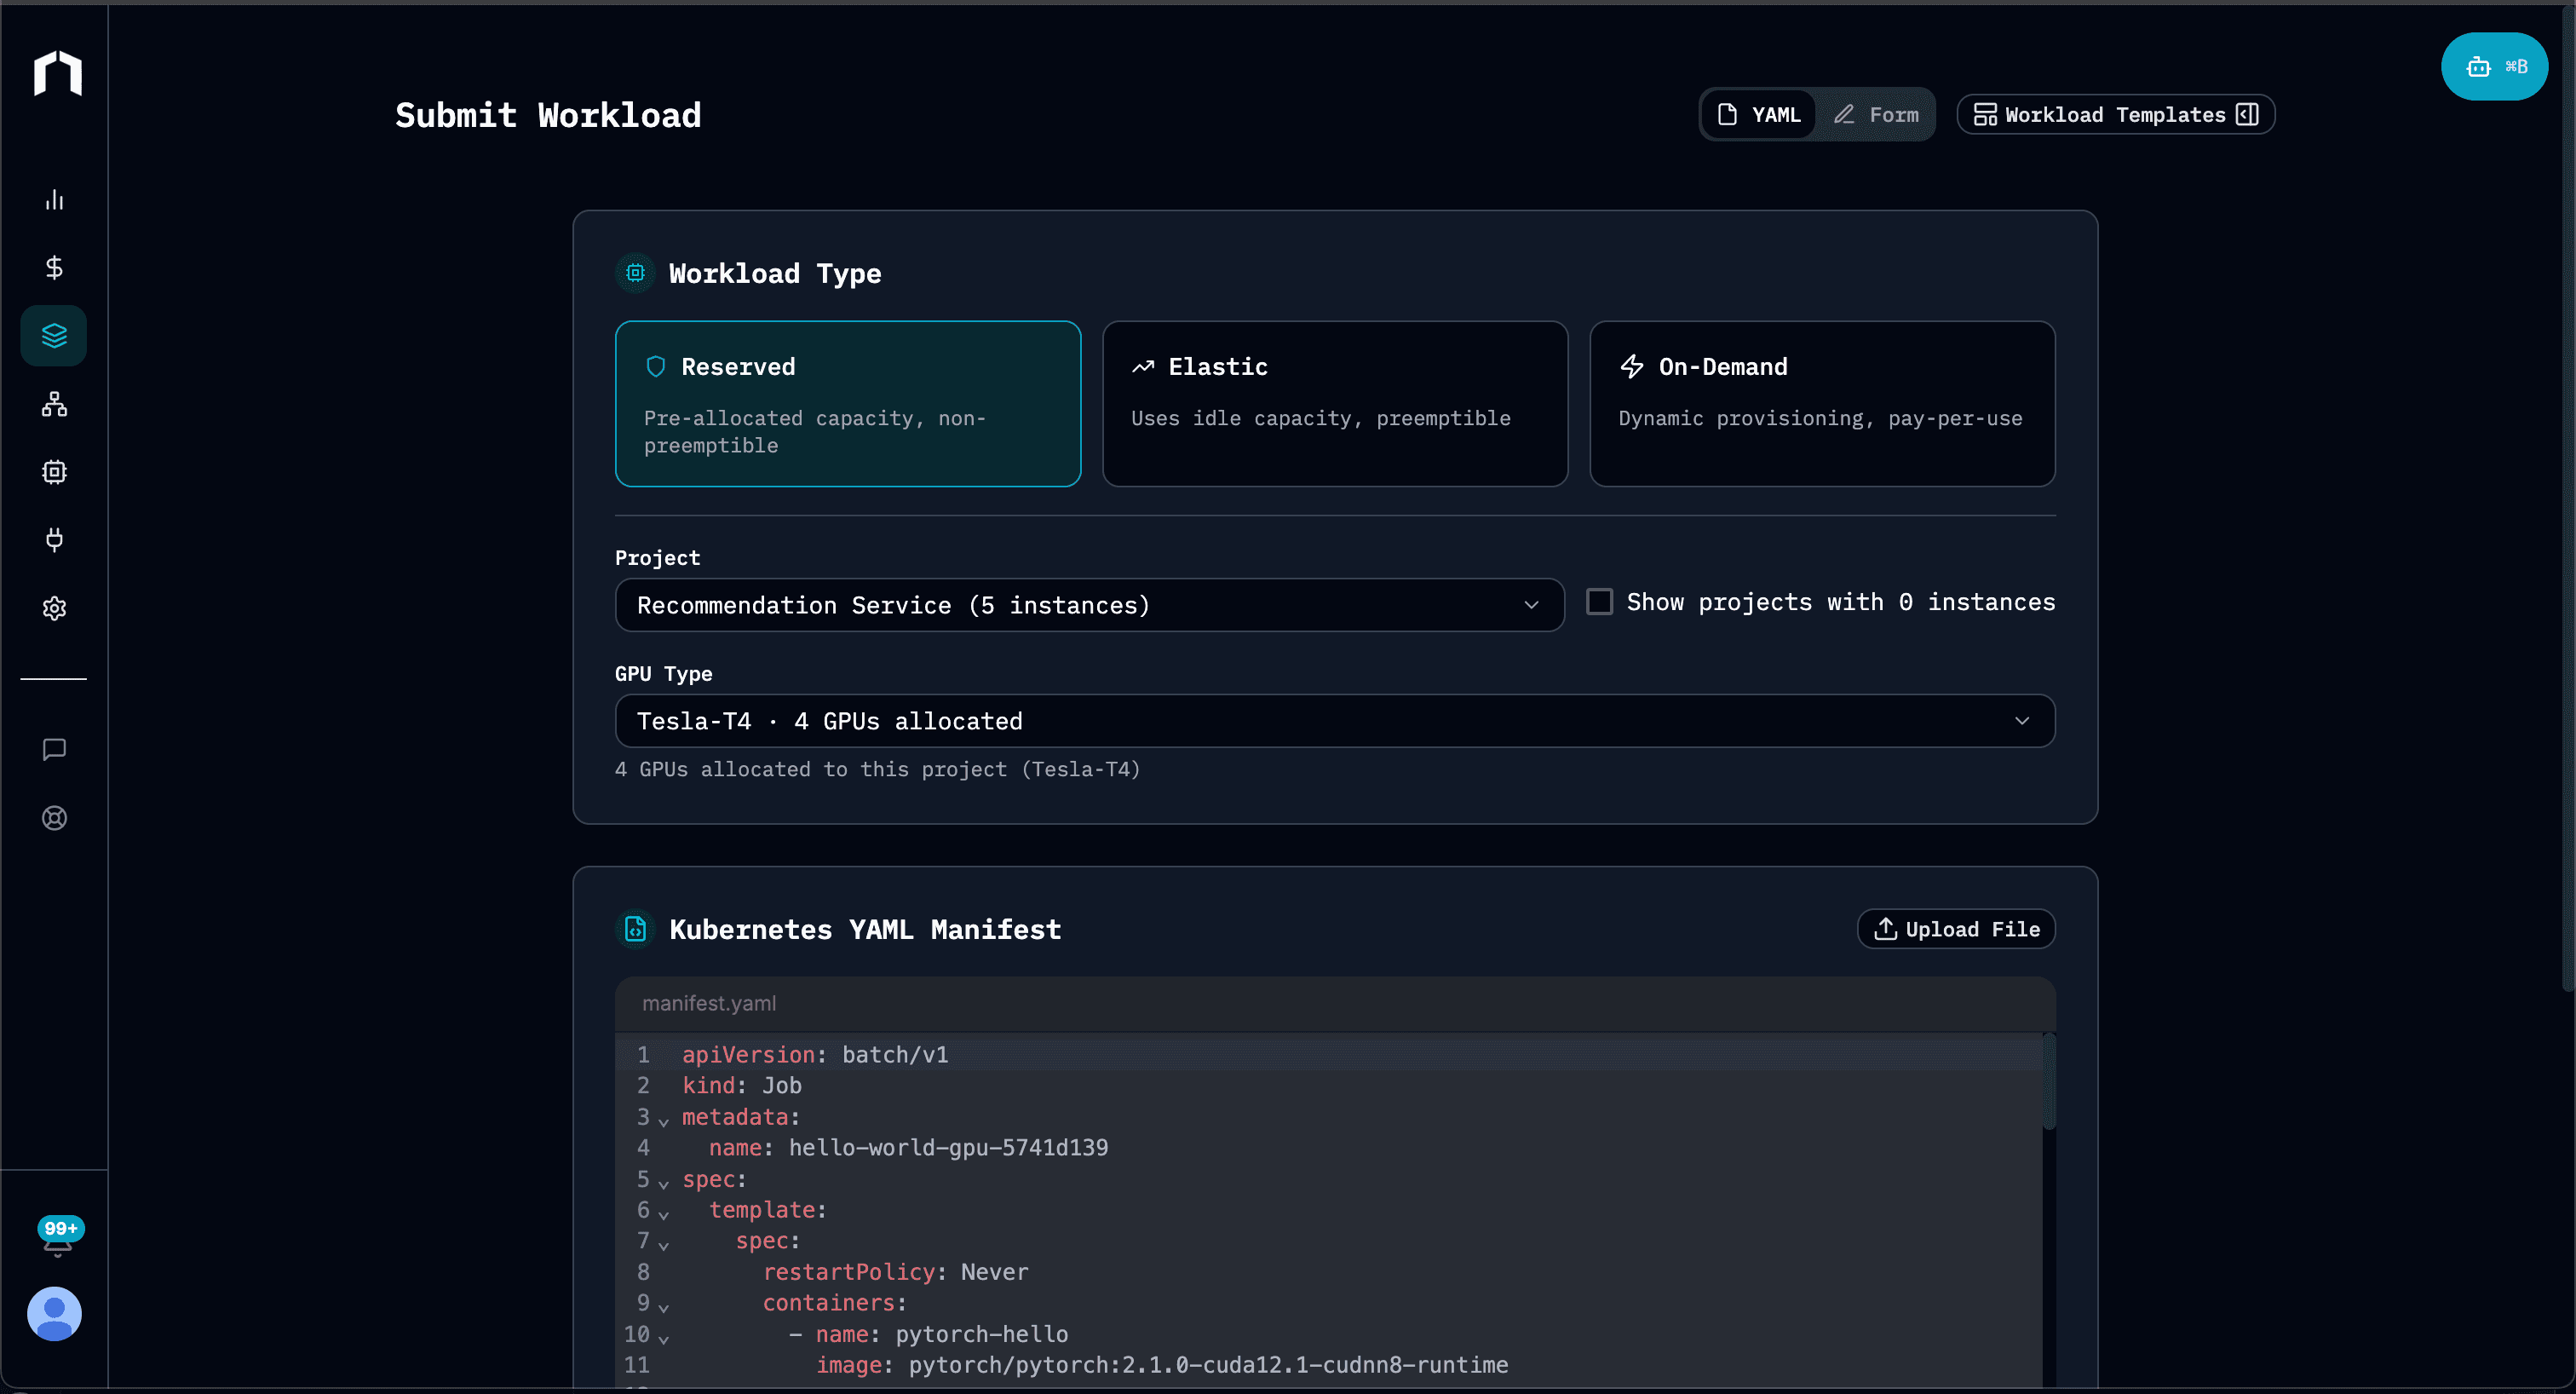Collapse the metadata block in the YAML editor
This screenshot has height=1394, width=2576.
662,1118
